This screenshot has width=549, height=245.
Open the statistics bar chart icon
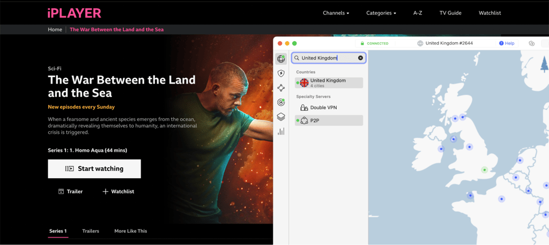(x=281, y=132)
